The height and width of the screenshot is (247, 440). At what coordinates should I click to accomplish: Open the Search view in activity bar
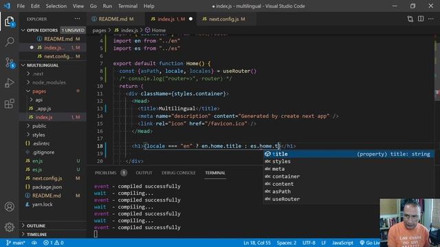(x=10, y=42)
